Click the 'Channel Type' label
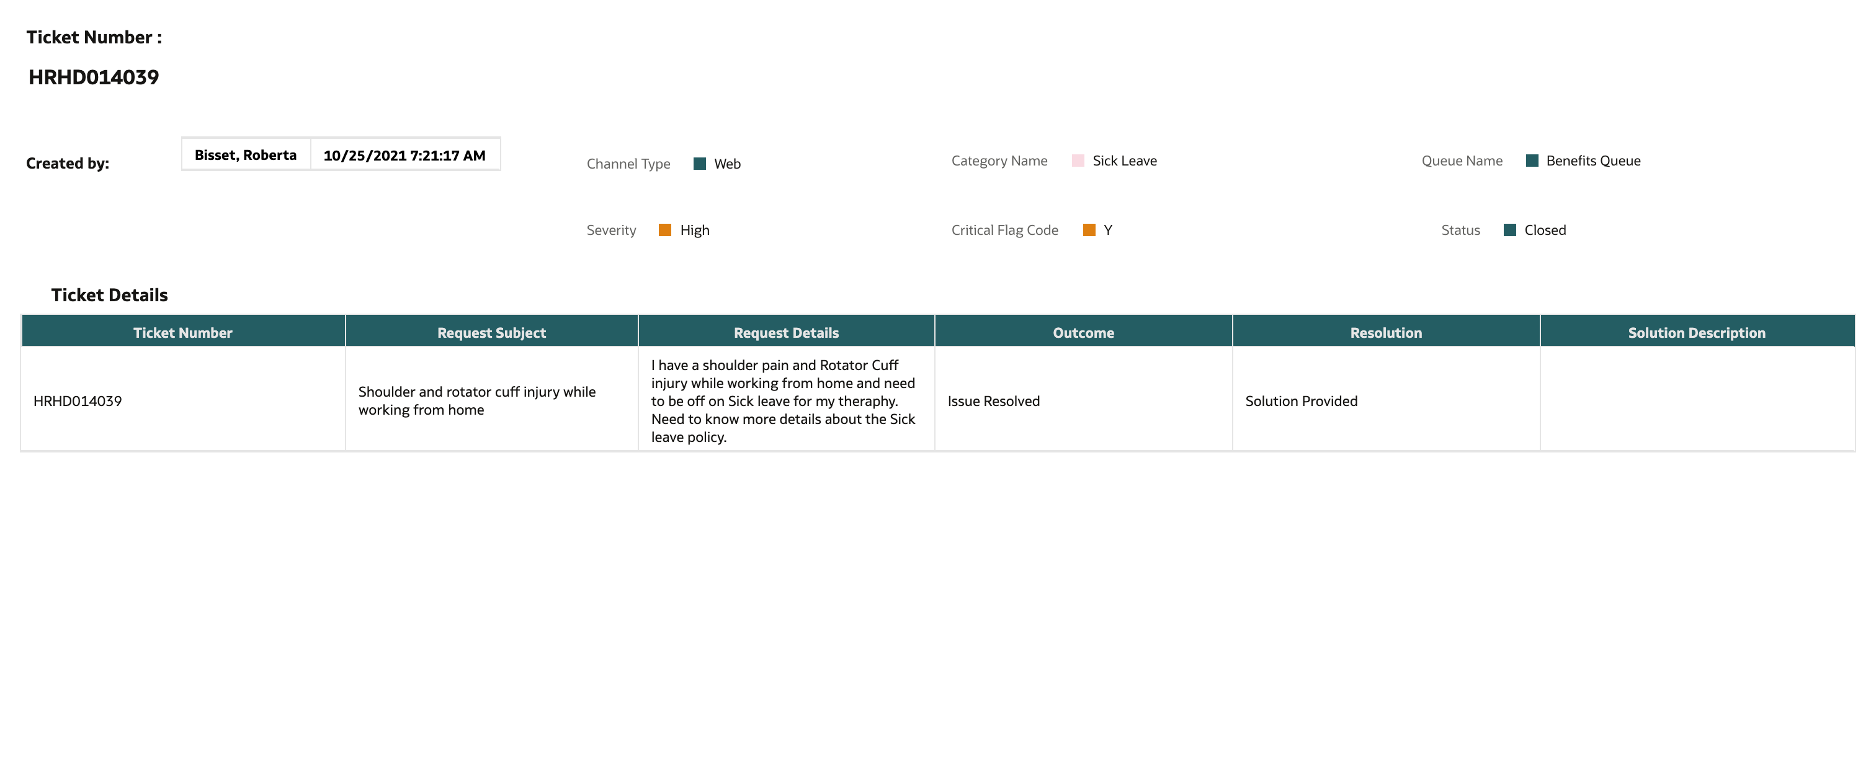The height and width of the screenshot is (781, 1876). pos(628,164)
